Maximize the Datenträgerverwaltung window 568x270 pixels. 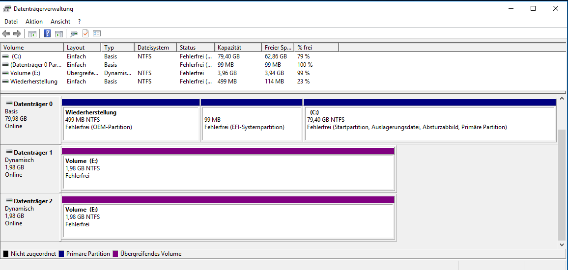pyautogui.click(x=533, y=9)
